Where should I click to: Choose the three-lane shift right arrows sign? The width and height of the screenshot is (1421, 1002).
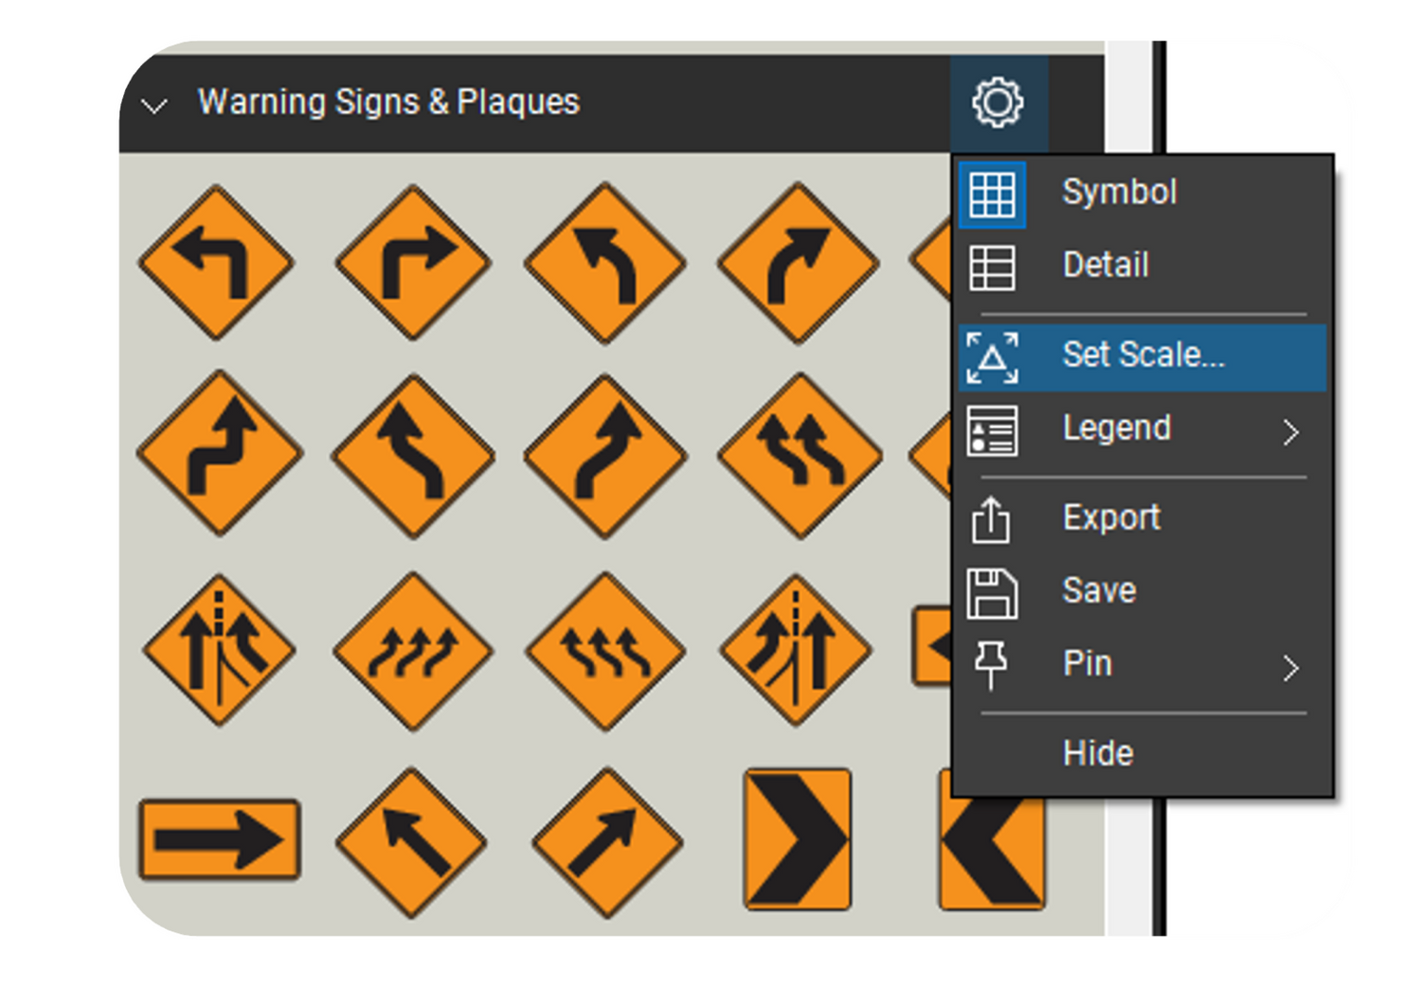click(413, 650)
